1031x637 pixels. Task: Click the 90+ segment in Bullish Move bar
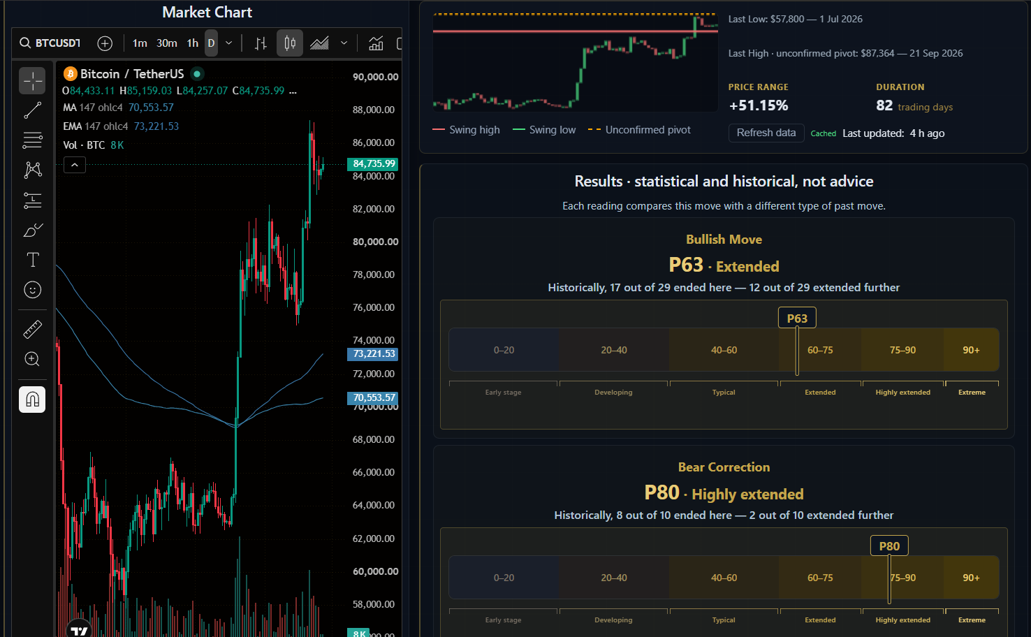coord(971,350)
